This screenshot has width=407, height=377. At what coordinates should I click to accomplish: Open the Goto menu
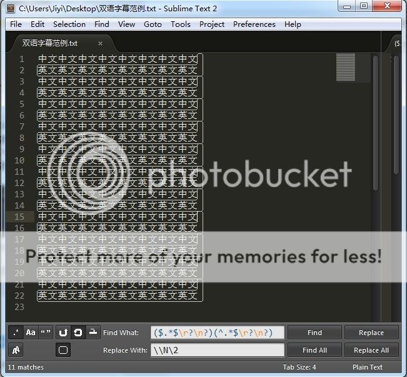point(153,24)
